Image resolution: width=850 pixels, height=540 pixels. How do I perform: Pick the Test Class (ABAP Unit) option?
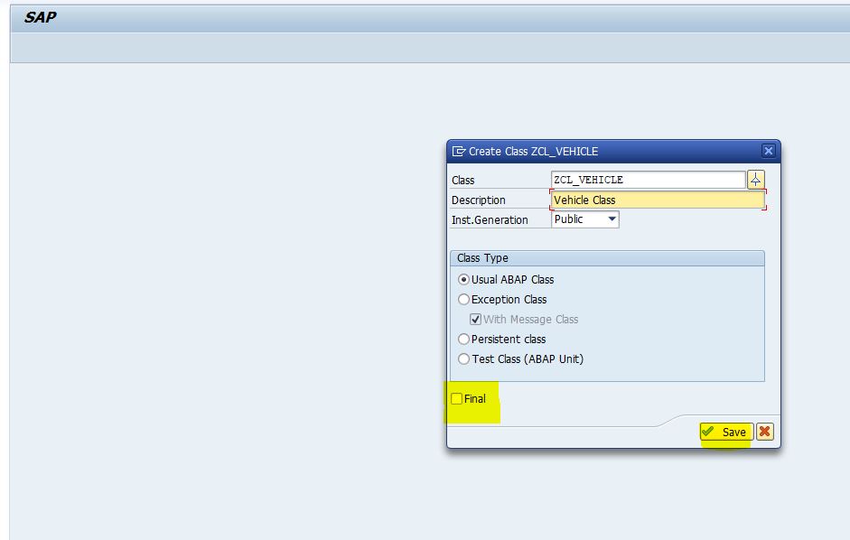463,358
